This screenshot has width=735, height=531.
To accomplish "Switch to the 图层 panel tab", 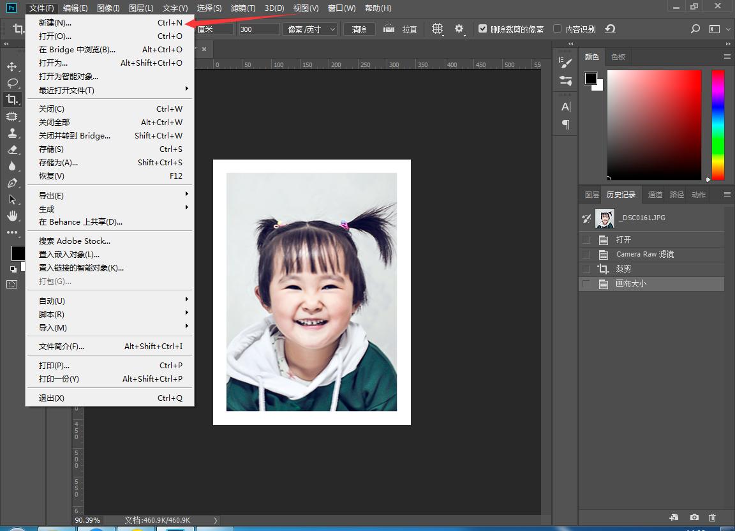I will pos(591,195).
